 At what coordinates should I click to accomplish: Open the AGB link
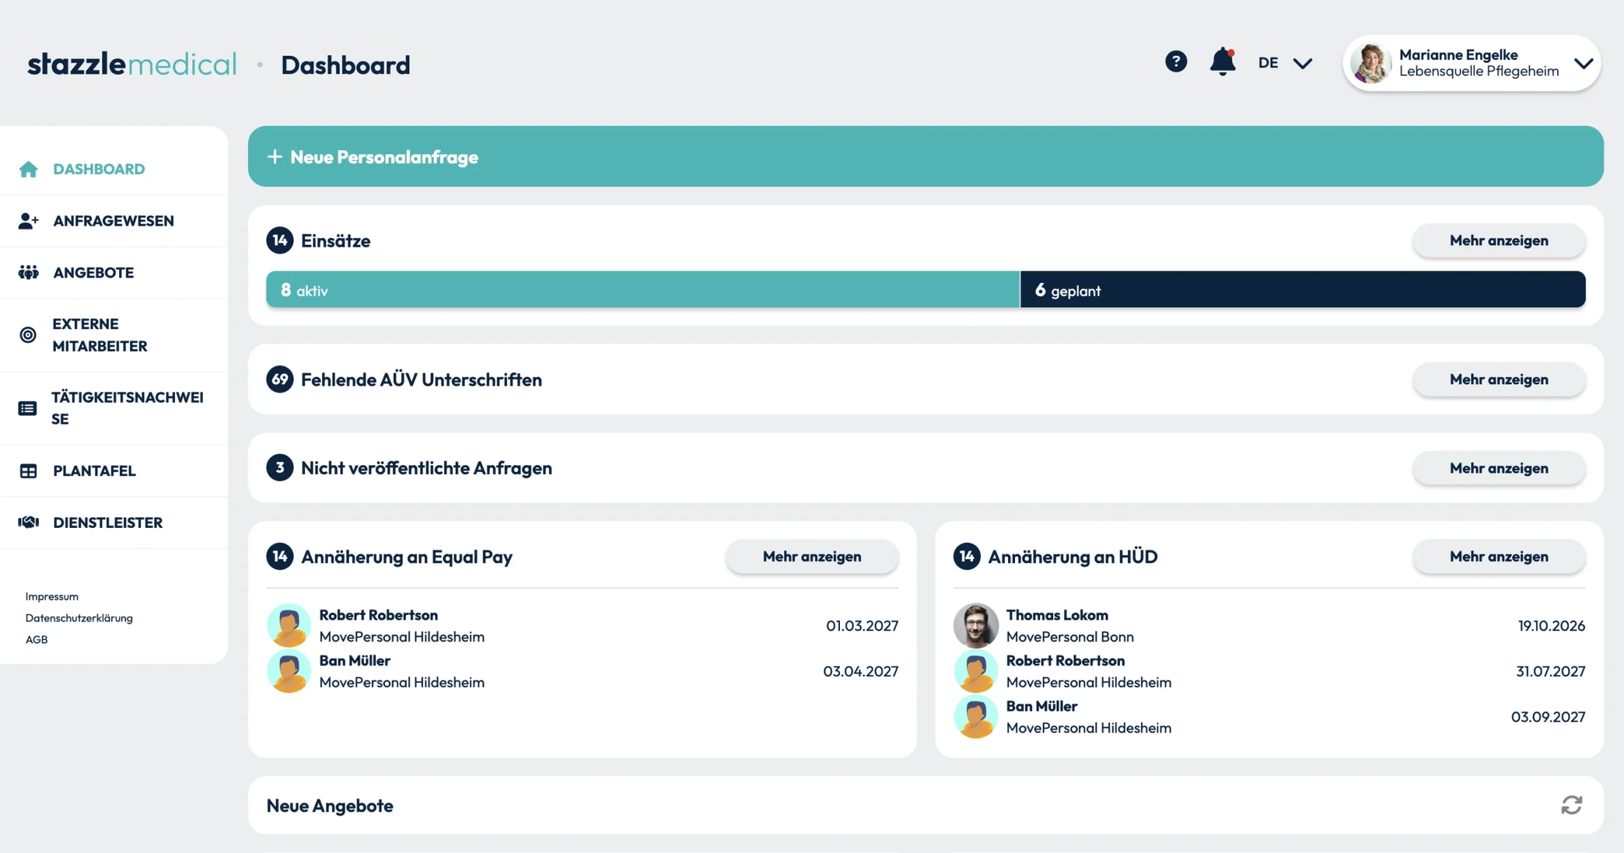[x=36, y=639]
